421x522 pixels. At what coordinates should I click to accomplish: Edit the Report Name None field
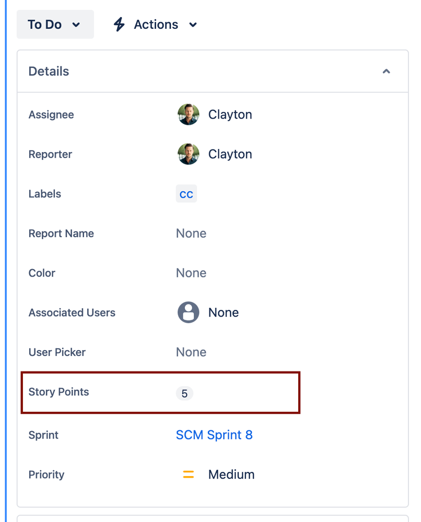[x=191, y=234]
